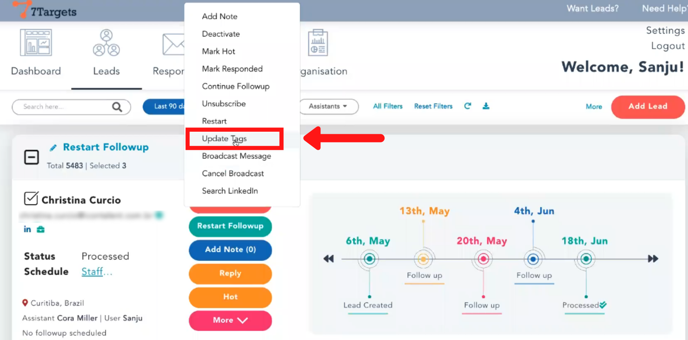Choose Update Tags from the menu

(224, 139)
